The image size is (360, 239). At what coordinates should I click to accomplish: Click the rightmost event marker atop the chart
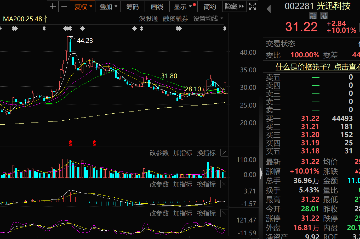point(225,28)
